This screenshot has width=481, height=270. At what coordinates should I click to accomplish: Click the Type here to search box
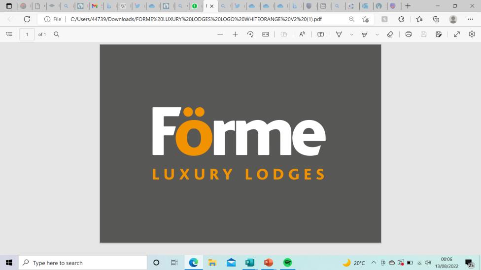tap(83, 263)
